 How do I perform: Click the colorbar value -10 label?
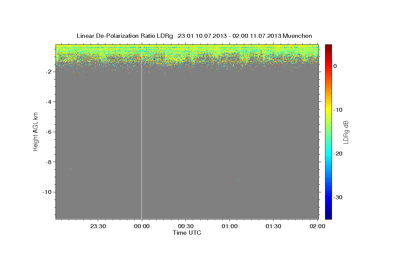click(x=338, y=110)
